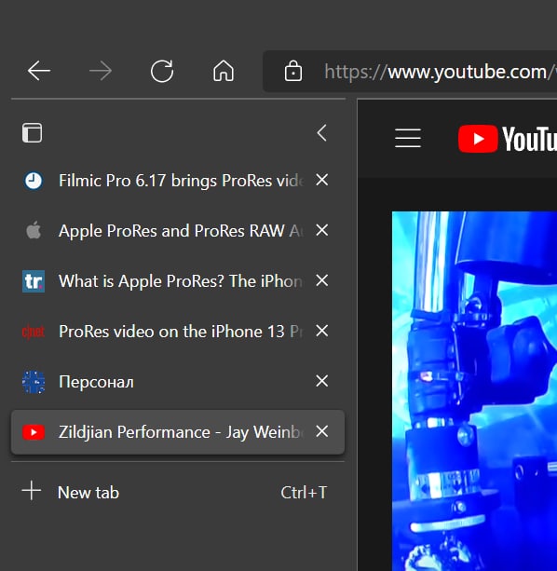Screen dimensions: 557x571
Task: Switch to the Персонал tab
Action: [178, 381]
